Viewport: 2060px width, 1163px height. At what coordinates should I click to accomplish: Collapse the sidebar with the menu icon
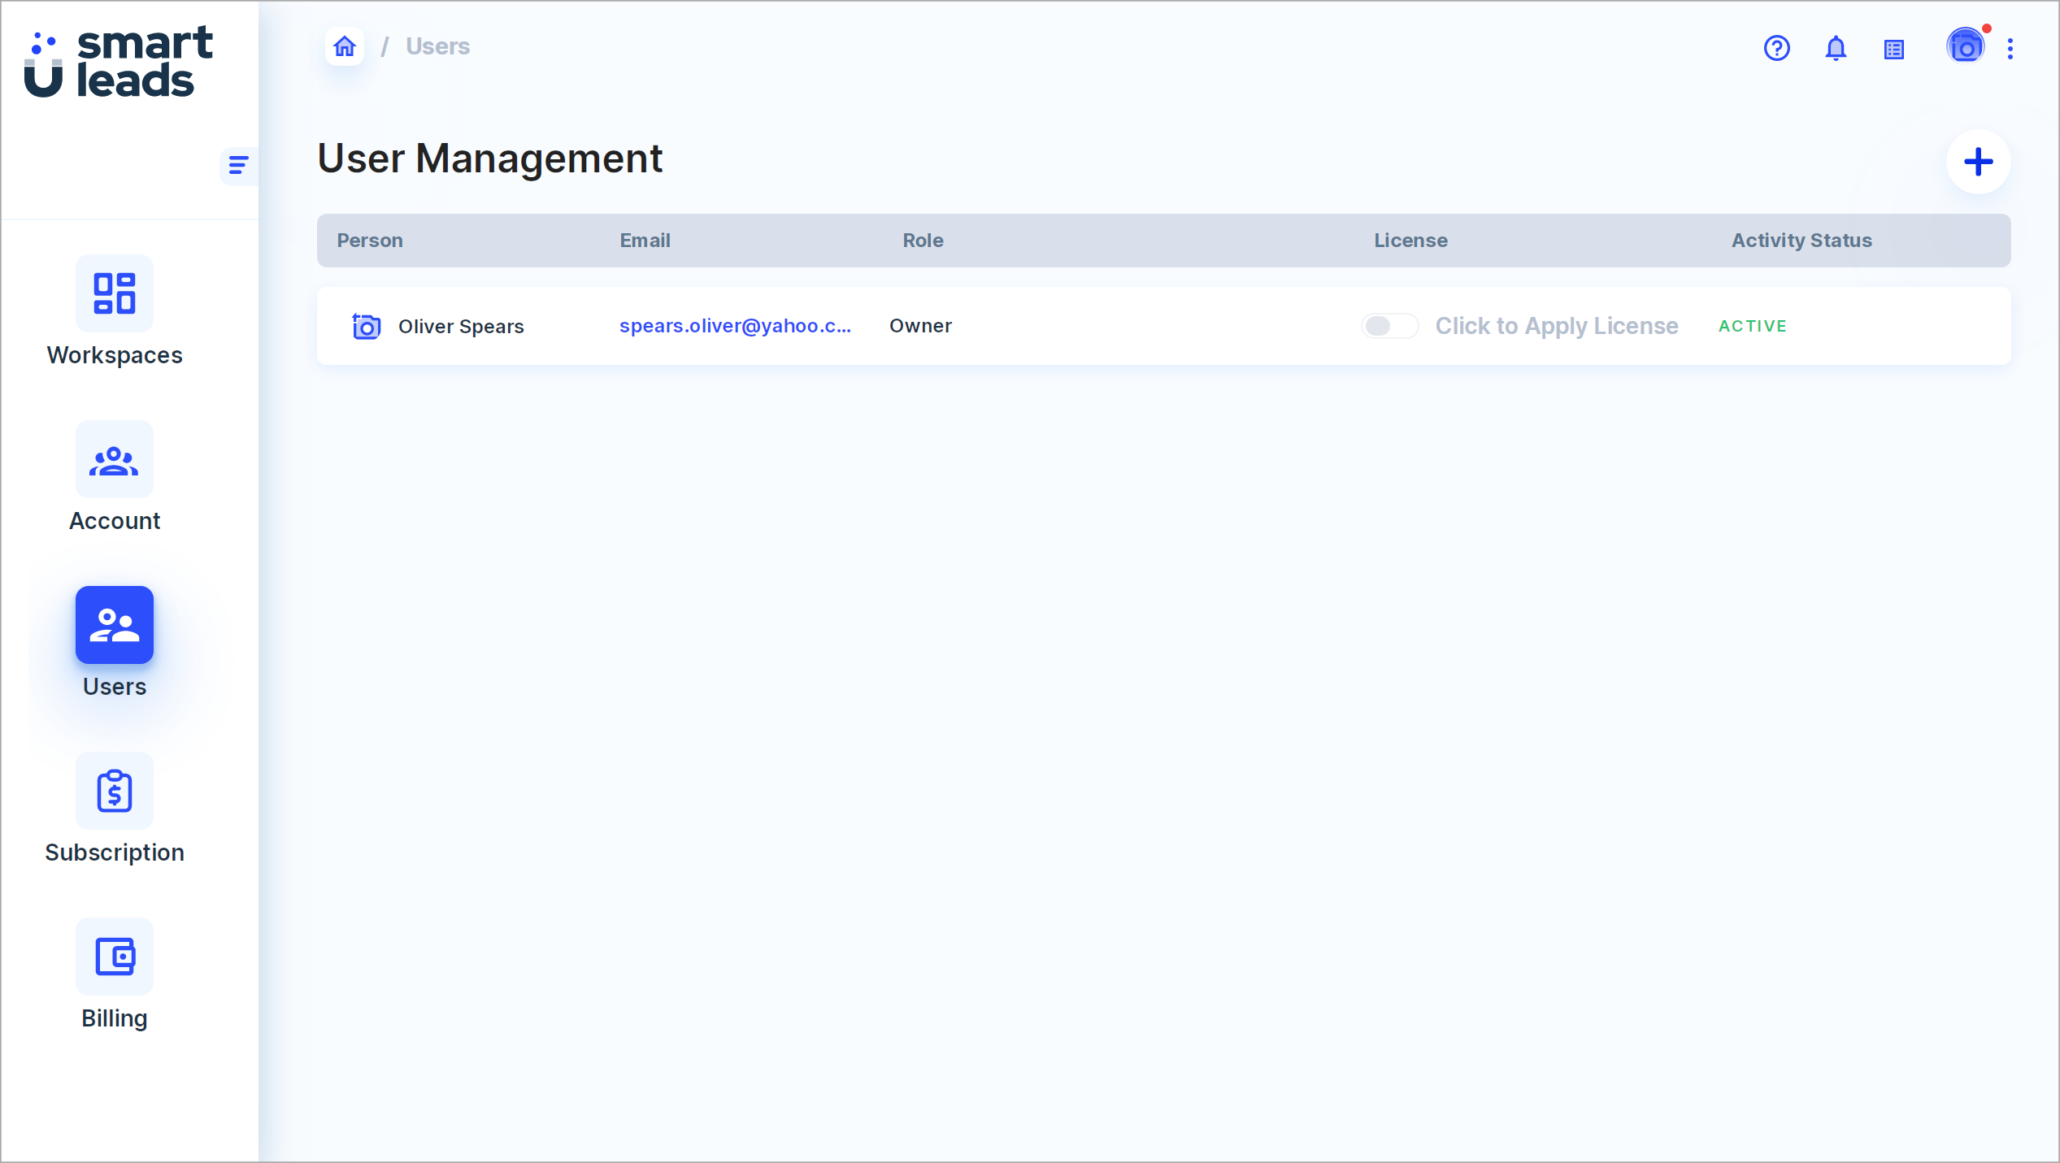click(238, 166)
